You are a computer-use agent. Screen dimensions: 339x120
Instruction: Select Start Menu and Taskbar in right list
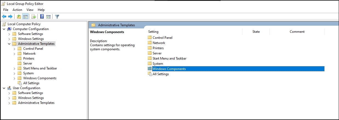click(x=169, y=58)
